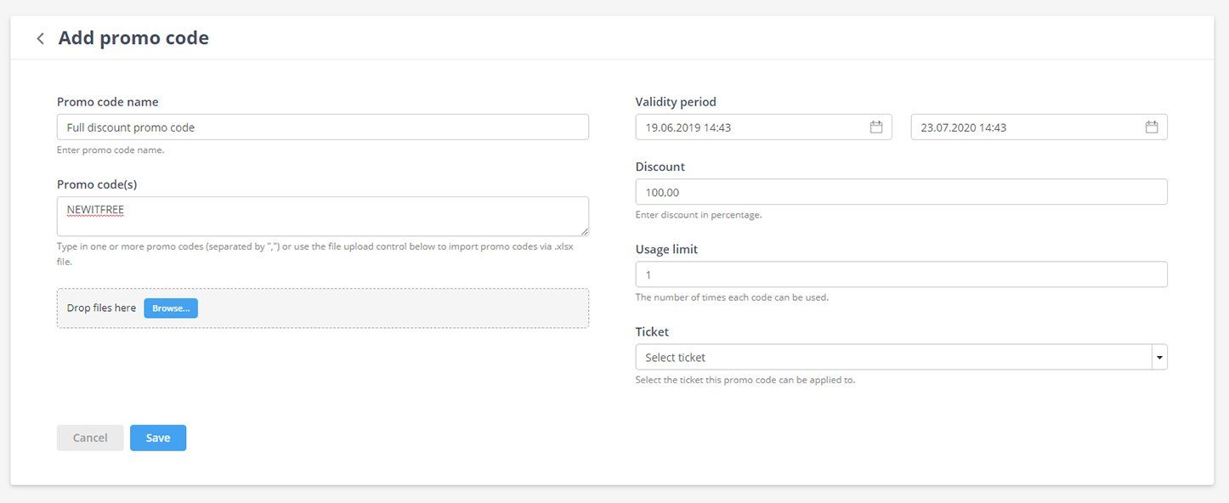Focus the Discount percentage field

click(901, 192)
